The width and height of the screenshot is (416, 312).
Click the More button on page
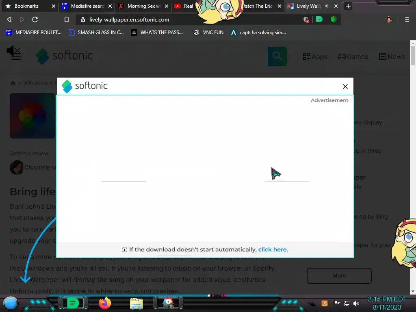[339, 276]
